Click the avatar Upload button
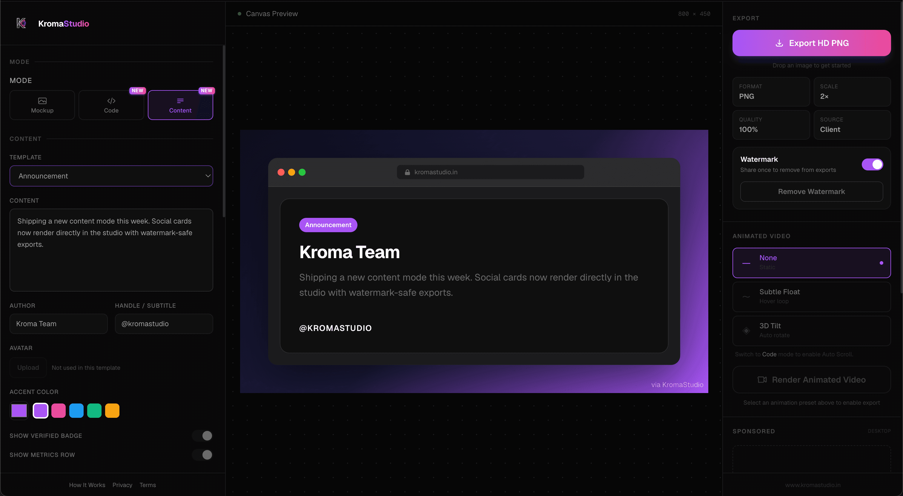 28,367
